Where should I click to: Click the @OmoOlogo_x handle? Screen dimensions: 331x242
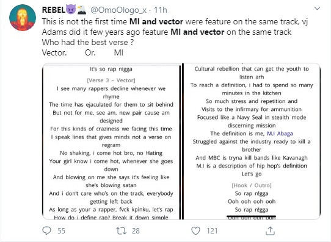118,10
